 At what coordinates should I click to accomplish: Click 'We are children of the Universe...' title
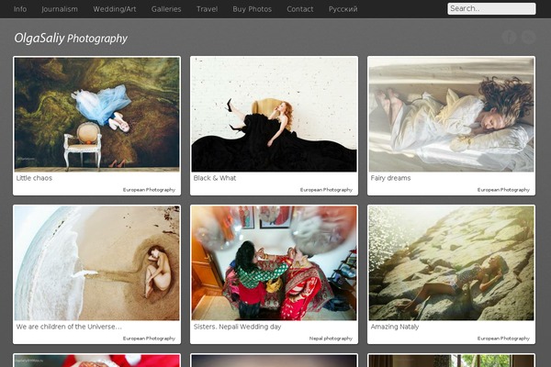tap(69, 327)
